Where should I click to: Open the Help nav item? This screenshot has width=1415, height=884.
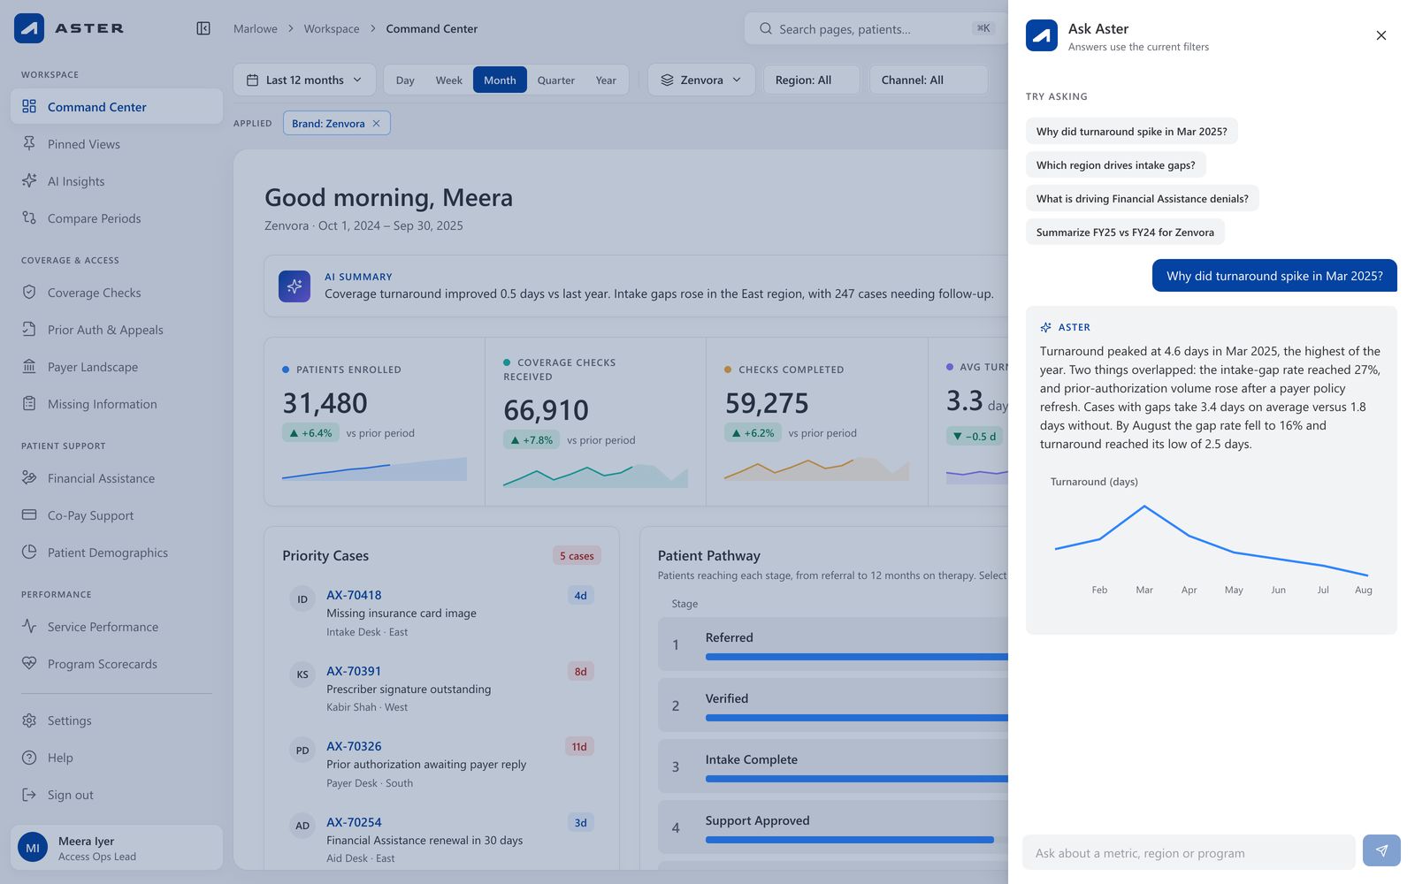[117, 758]
